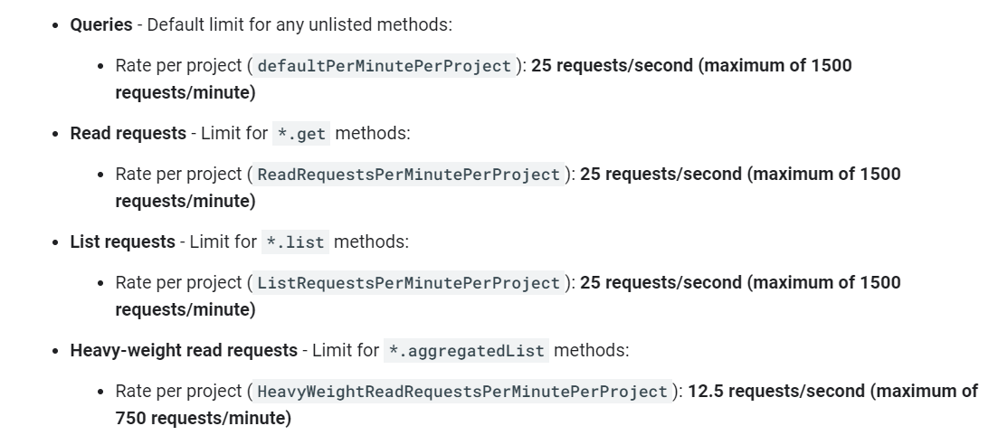Click the 750 requests/minute text

point(201,418)
